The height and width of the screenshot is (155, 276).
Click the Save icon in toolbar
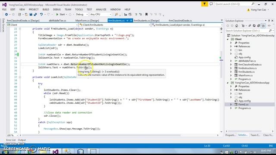coord(31,14)
